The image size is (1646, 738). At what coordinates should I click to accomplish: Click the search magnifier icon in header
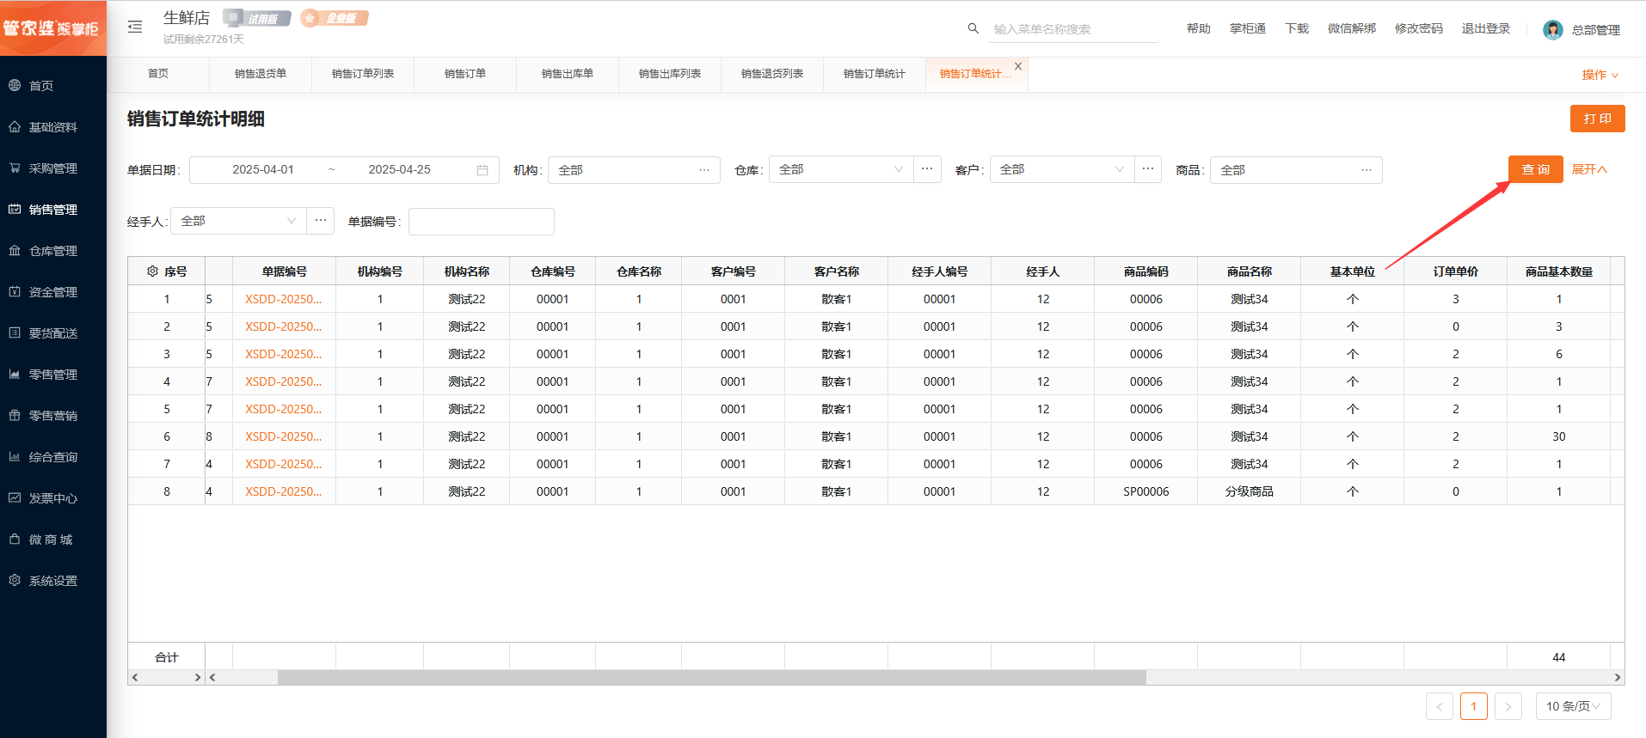[x=973, y=28]
